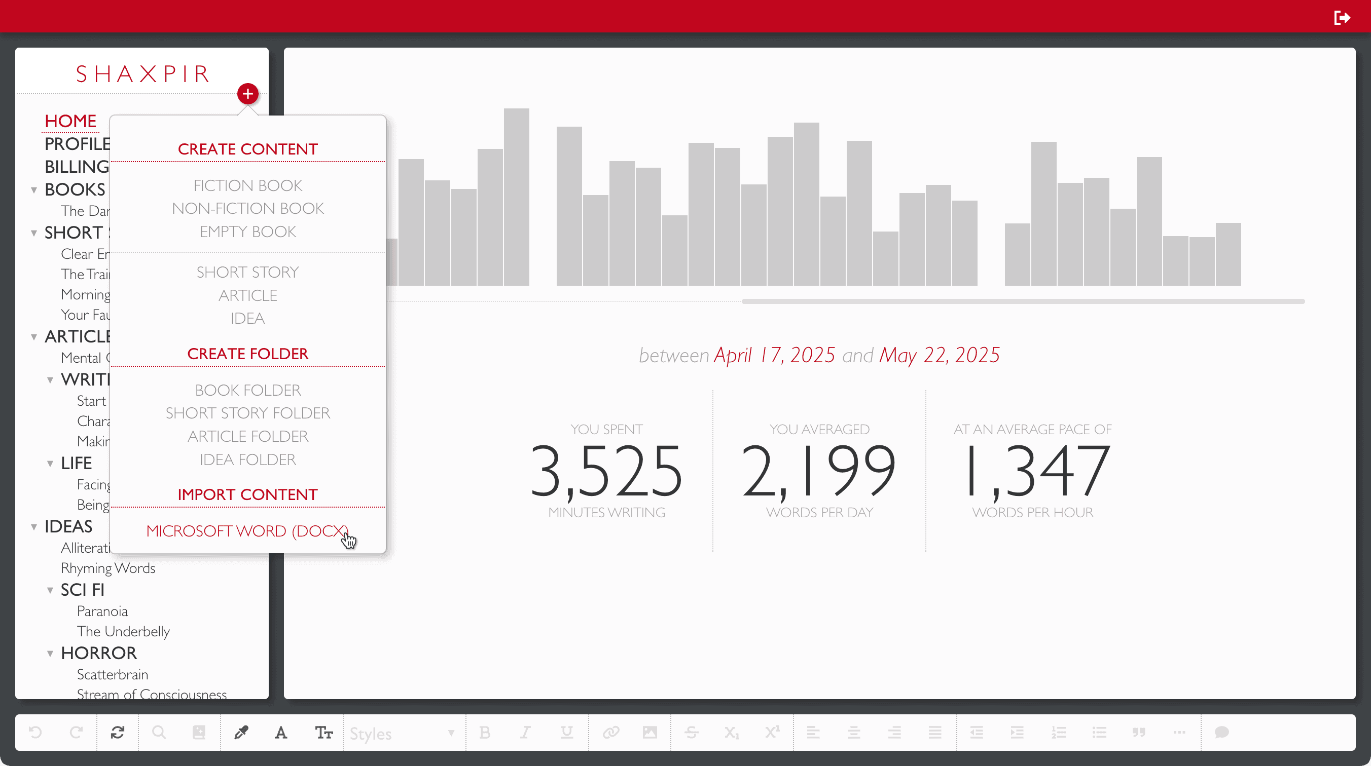This screenshot has height=766, width=1371.
Task: Select SHORT STORY FOLDER menu entry
Action: click(x=247, y=413)
